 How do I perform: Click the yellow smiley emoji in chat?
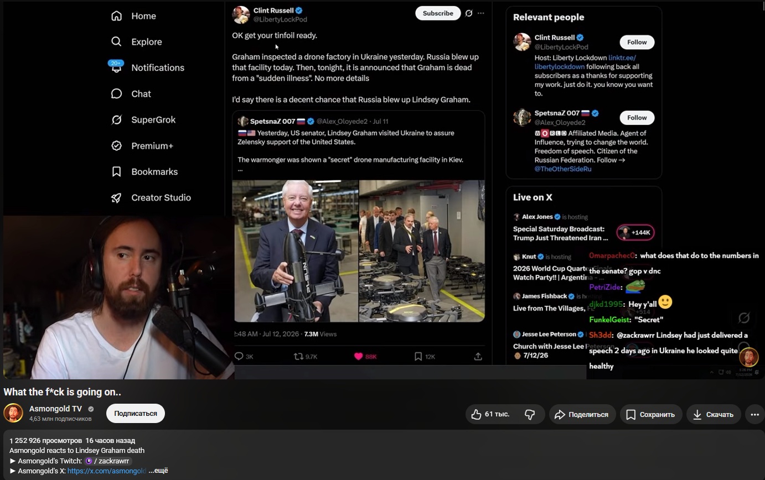[665, 302]
